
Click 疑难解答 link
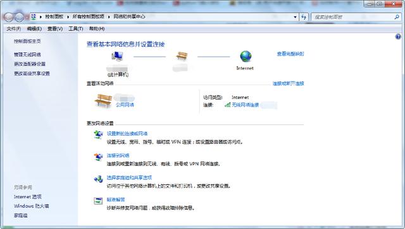click(116, 199)
